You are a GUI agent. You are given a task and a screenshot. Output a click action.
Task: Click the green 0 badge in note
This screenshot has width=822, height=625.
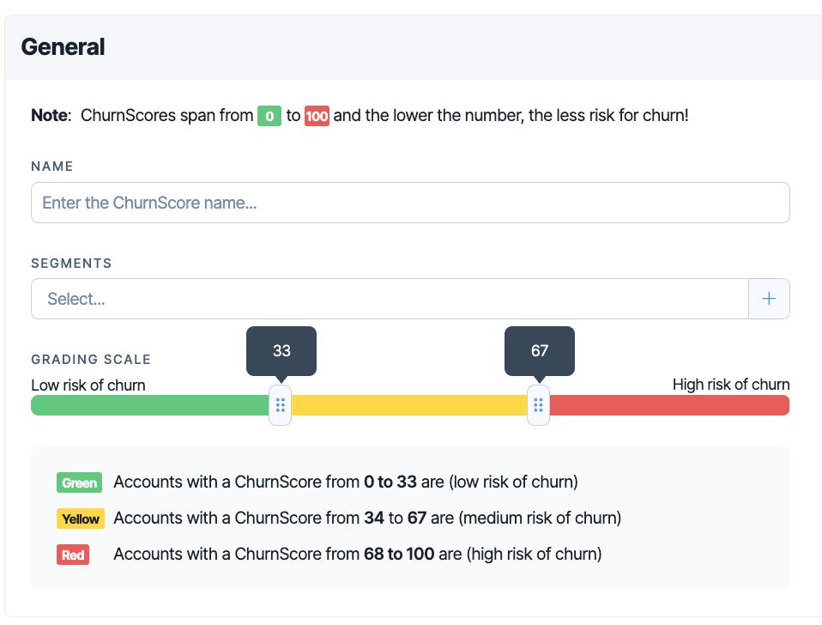pyautogui.click(x=269, y=116)
